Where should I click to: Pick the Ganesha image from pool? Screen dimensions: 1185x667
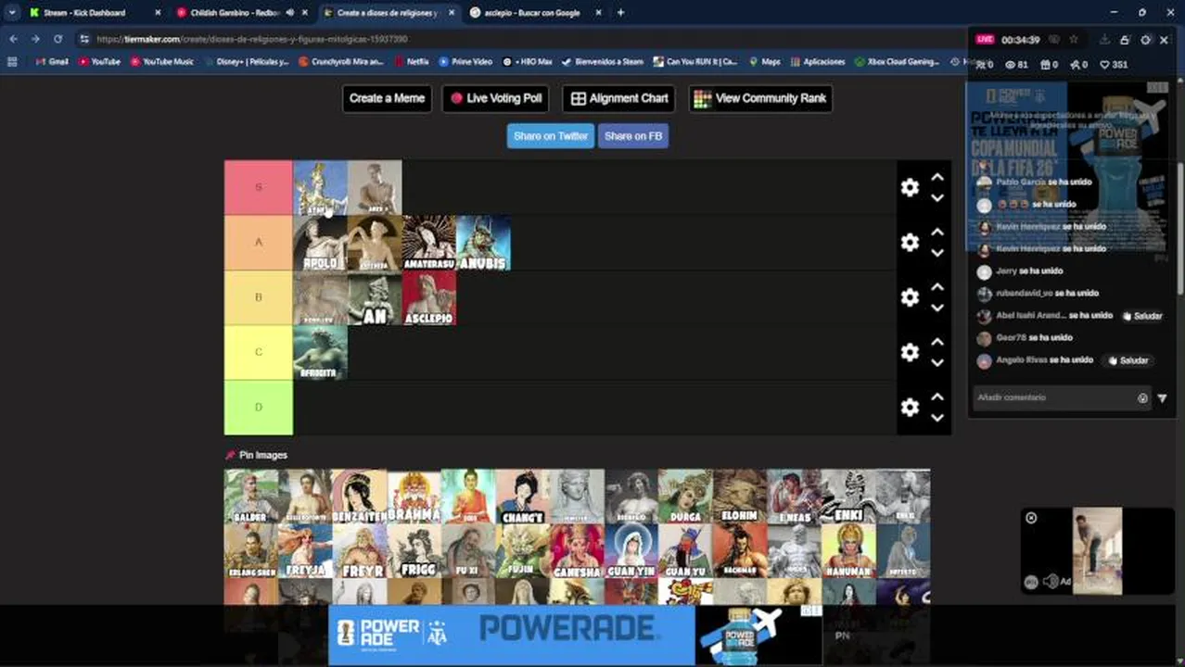pyautogui.click(x=577, y=551)
